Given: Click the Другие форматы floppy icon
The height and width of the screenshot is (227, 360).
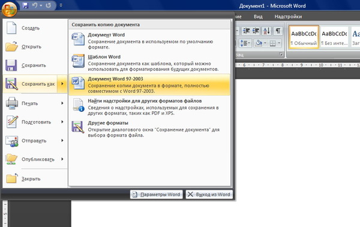Looking at the screenshot, I should pos(78,127).
